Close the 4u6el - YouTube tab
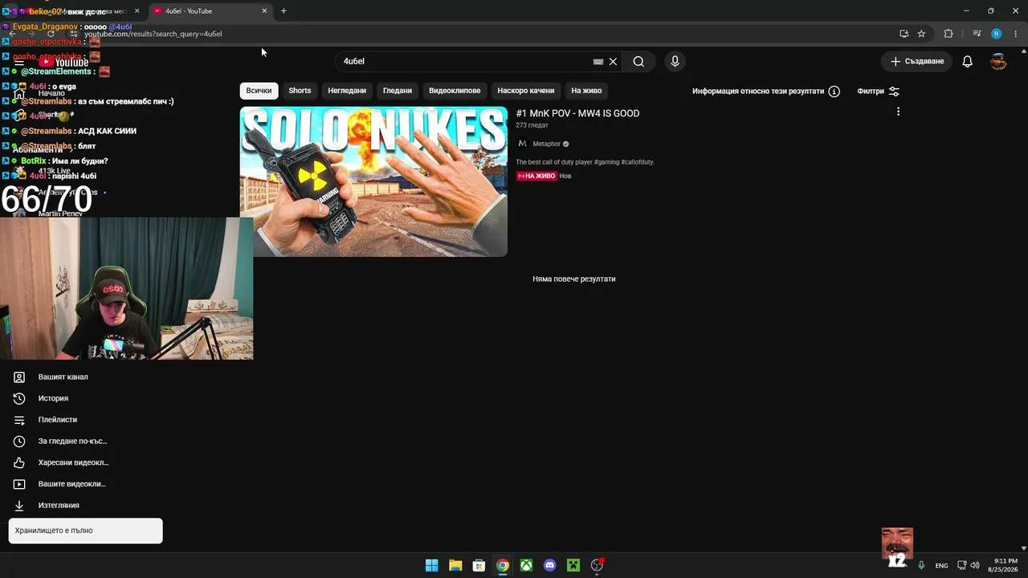Image resolution: width=1028 pixels, height=578 pixels. point(264,11)
